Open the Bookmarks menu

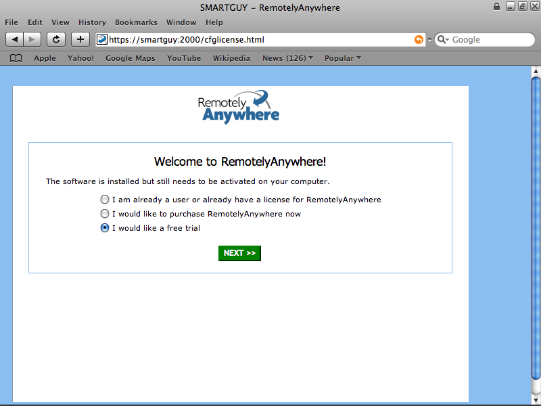point(136,22)
